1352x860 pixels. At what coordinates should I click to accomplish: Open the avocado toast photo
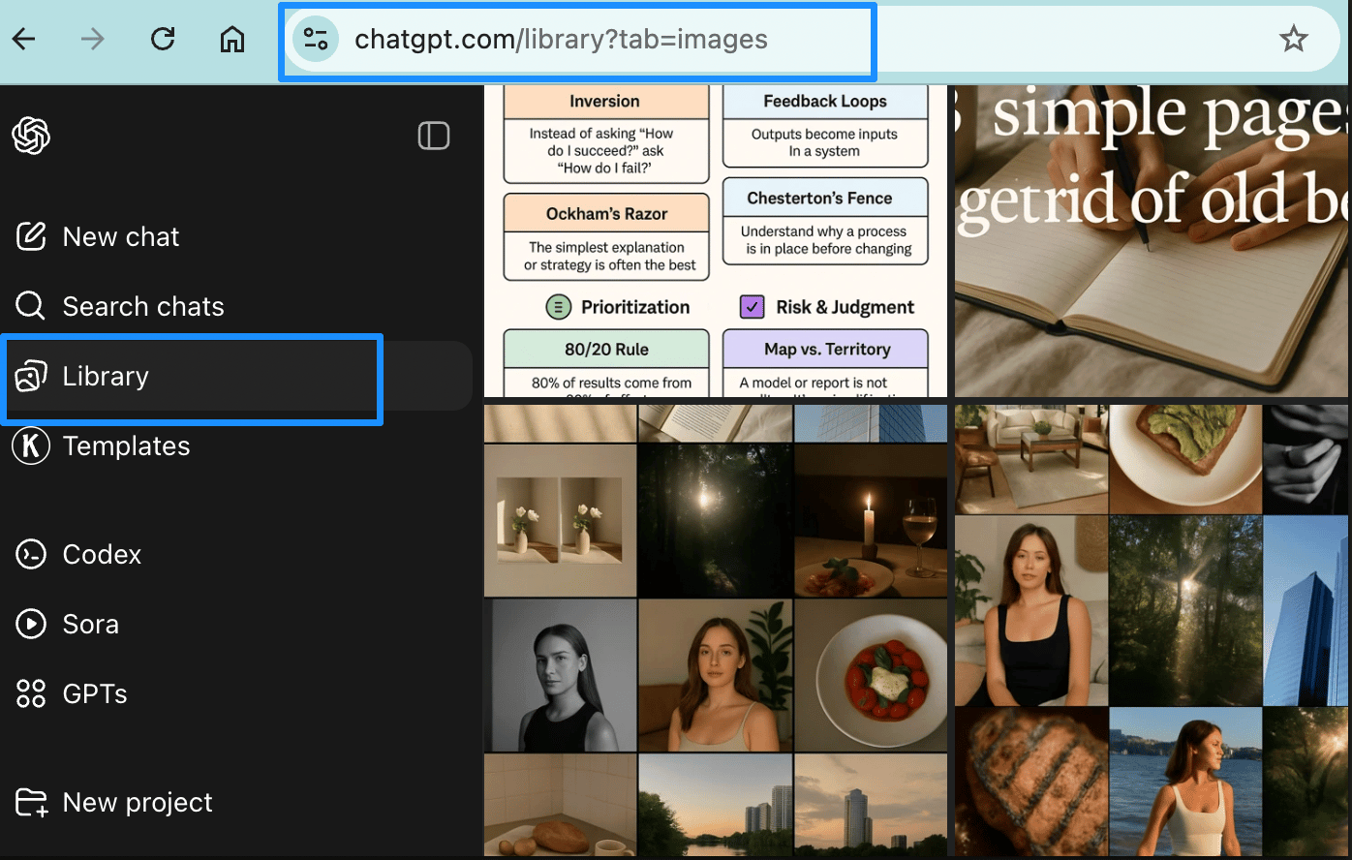coord(1185,459)
